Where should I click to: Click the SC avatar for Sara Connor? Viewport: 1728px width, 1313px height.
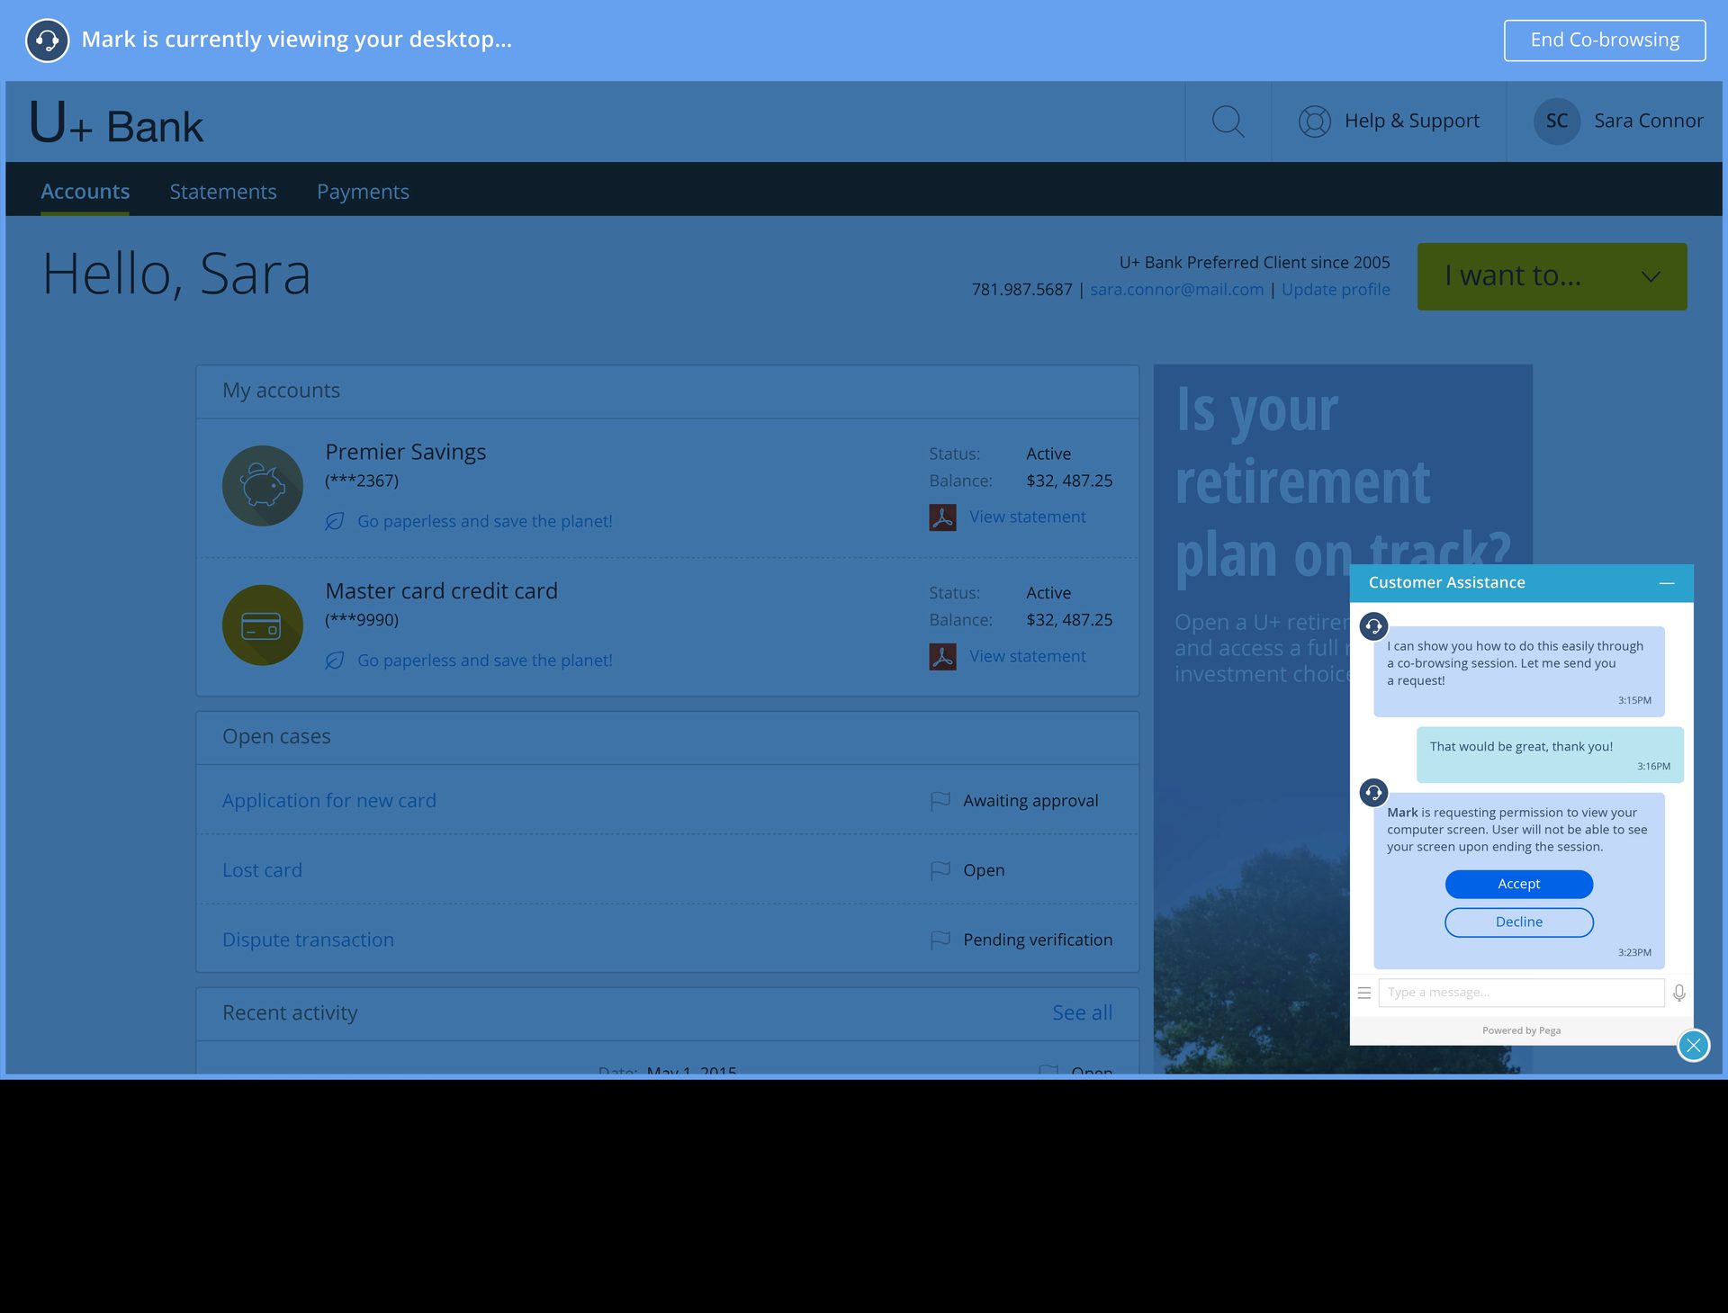tap(1556, 121)
